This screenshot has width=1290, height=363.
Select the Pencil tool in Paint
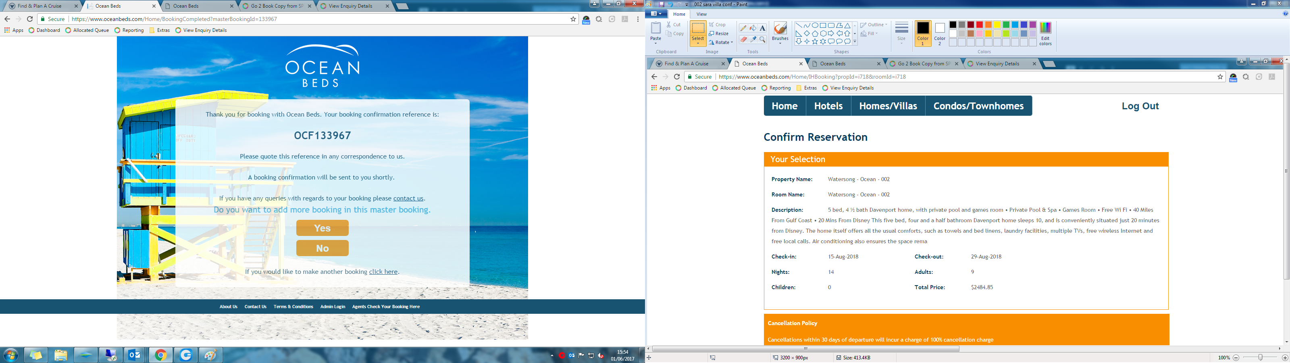coord(743,28)
